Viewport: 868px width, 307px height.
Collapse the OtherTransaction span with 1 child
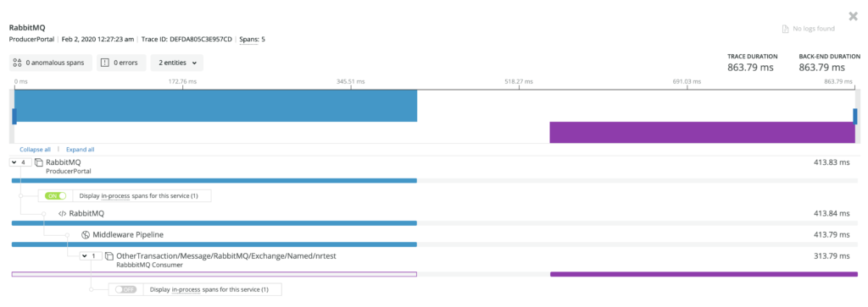click(x=91, y=256)
